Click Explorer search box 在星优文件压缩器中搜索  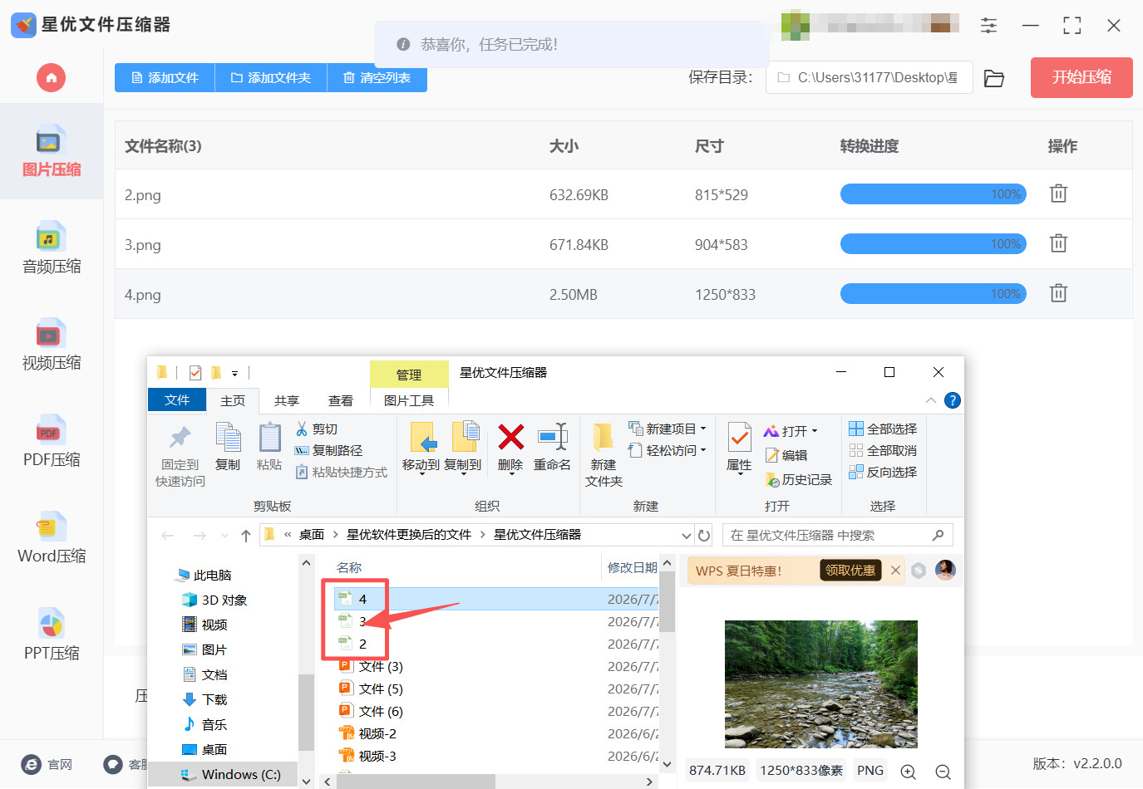(838, 536)
